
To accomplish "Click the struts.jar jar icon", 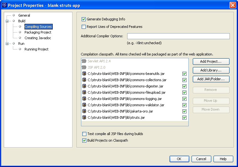I will [84, 117].
